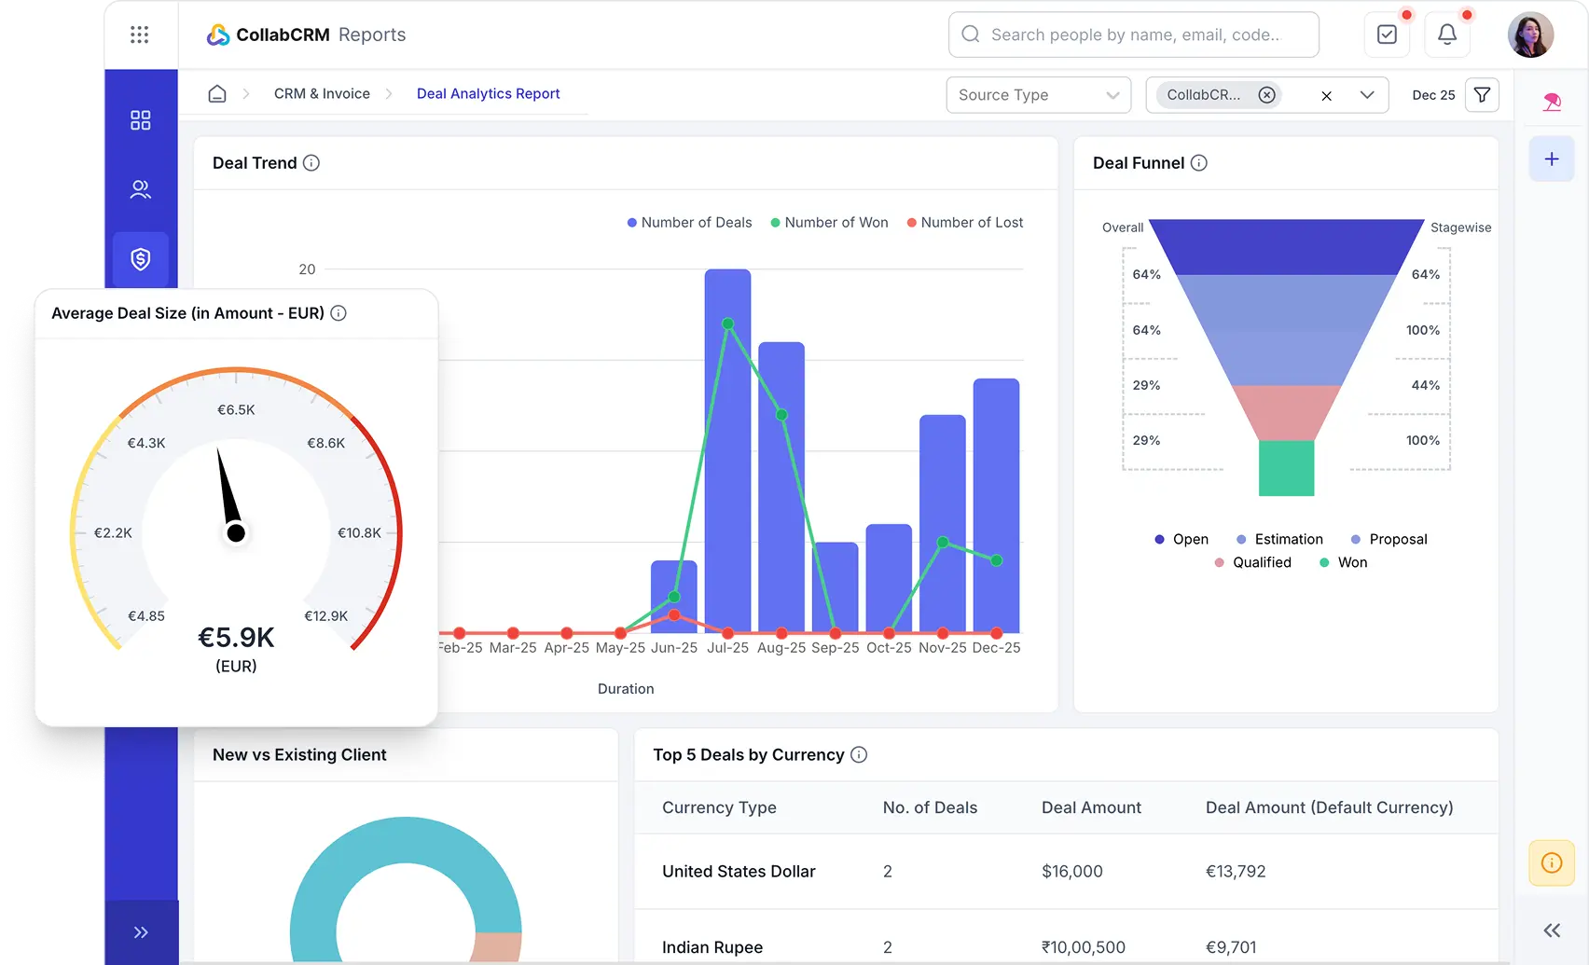Click the home breadcrumb icon
1589x965 pixels.
(x=217, y=94)
